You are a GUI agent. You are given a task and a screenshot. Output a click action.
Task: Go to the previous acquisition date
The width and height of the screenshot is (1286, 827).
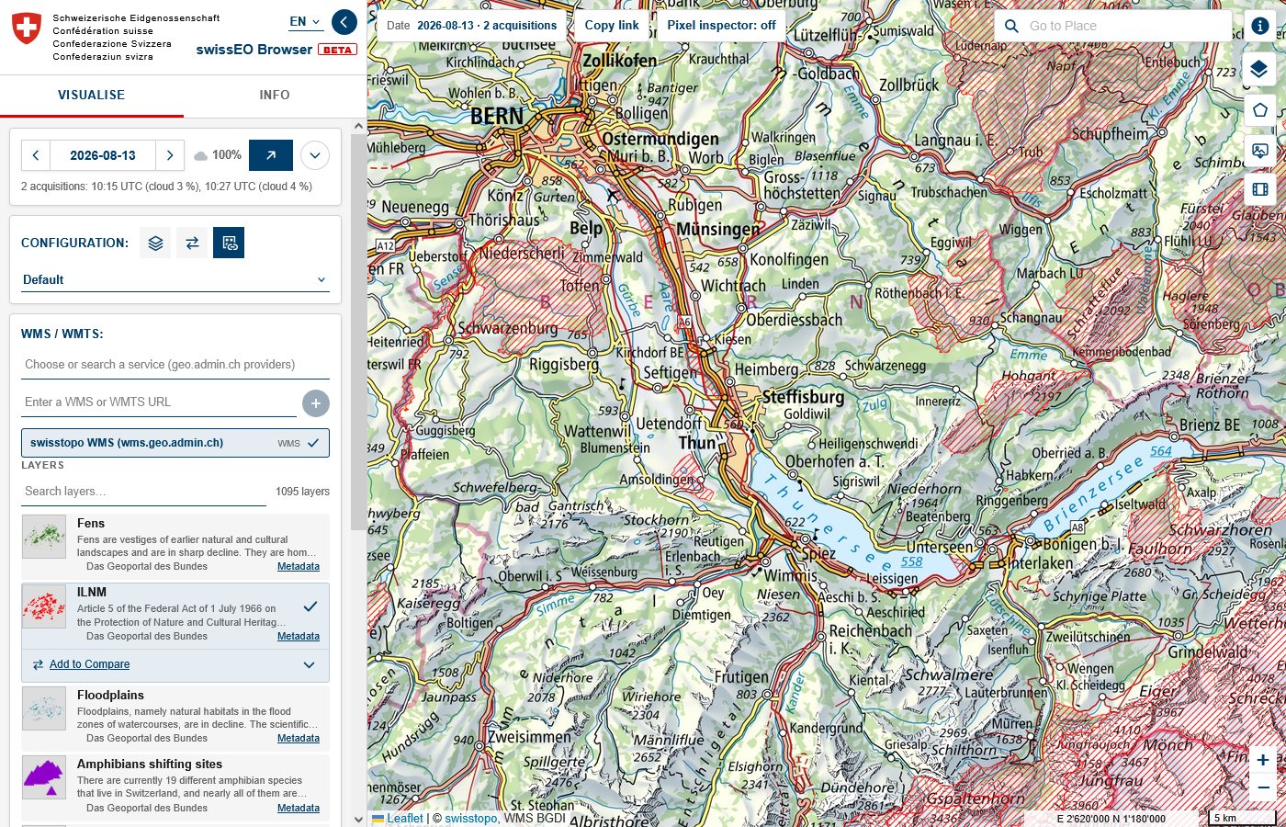(36, 155)
